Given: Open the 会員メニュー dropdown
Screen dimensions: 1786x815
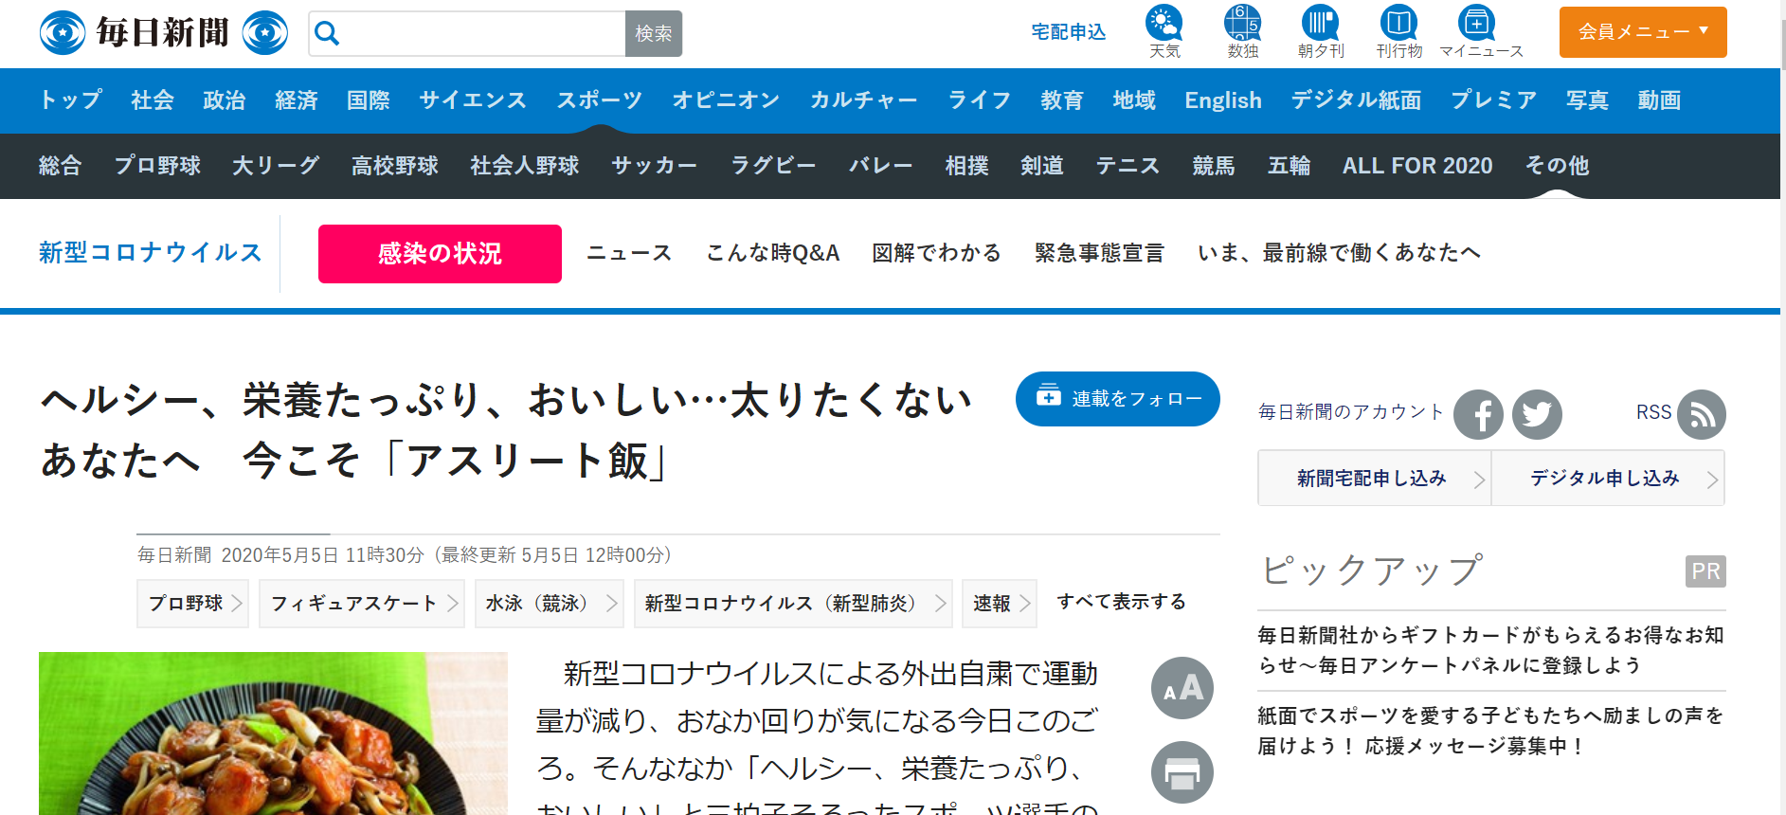Looking at the screenshot, I should click(1643, 32).
